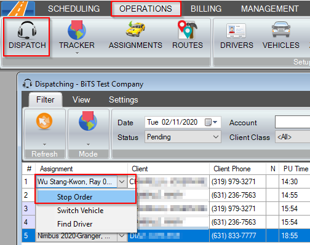Click the N column header
The height and width of the screenshot is (245, 310).
(x=272, y=169)
